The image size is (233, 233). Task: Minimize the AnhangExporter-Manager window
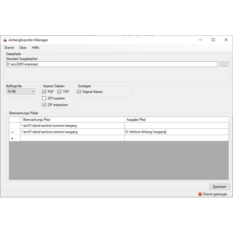[x=200, y=40]
